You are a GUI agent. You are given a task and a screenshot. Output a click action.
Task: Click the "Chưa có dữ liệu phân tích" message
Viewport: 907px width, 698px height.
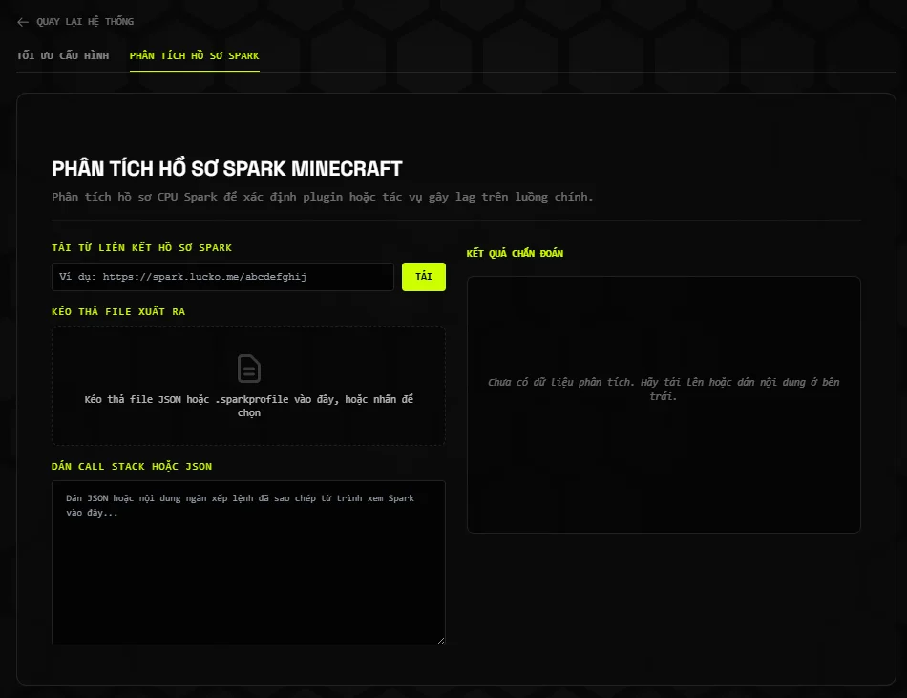tap(664, 390)
